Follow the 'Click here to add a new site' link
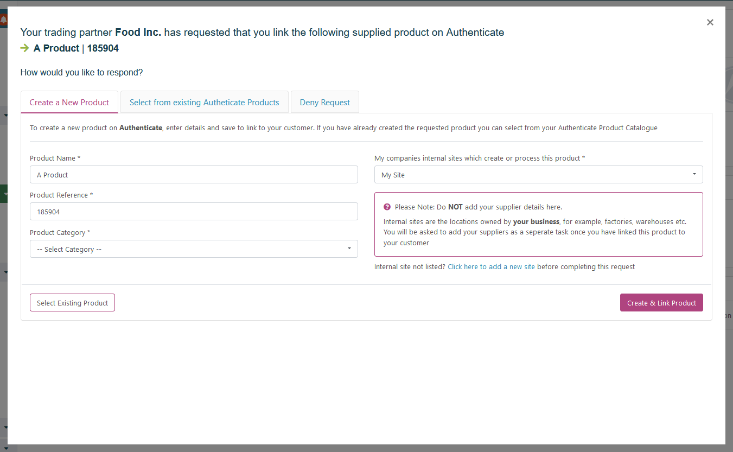Image resolution: width=733 pixels, height=452 pixels. point(491,266)
